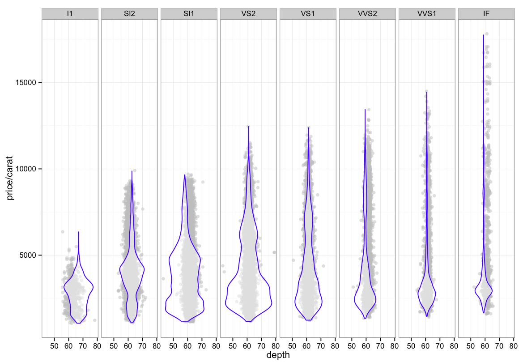Click the top tip of the IF violin
The width and height of the screenshot is (523, 362).
coord(484,35)
